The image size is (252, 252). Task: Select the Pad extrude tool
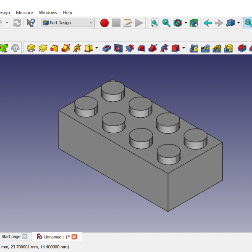pos(31,48)
